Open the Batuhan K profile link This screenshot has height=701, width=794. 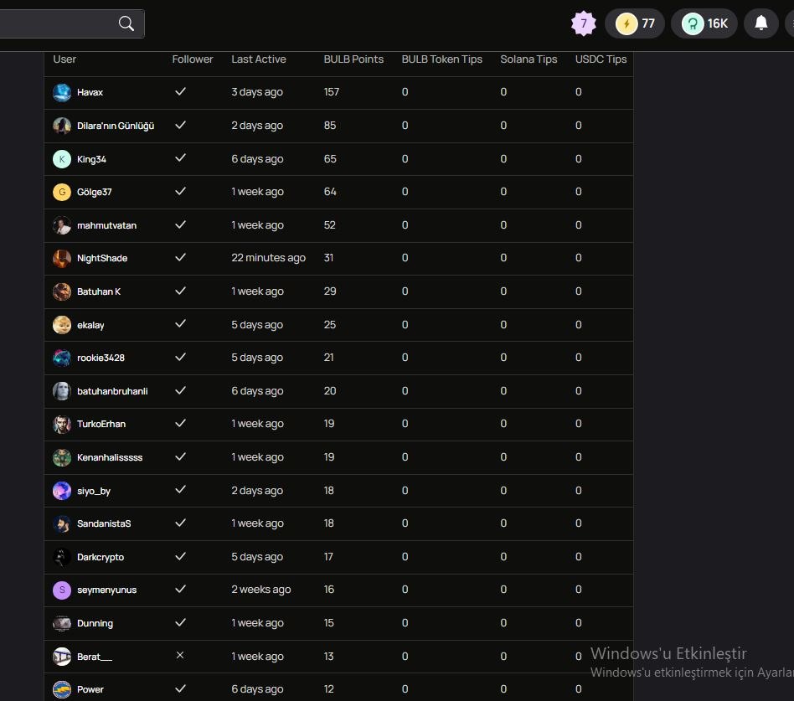[99, 291]
